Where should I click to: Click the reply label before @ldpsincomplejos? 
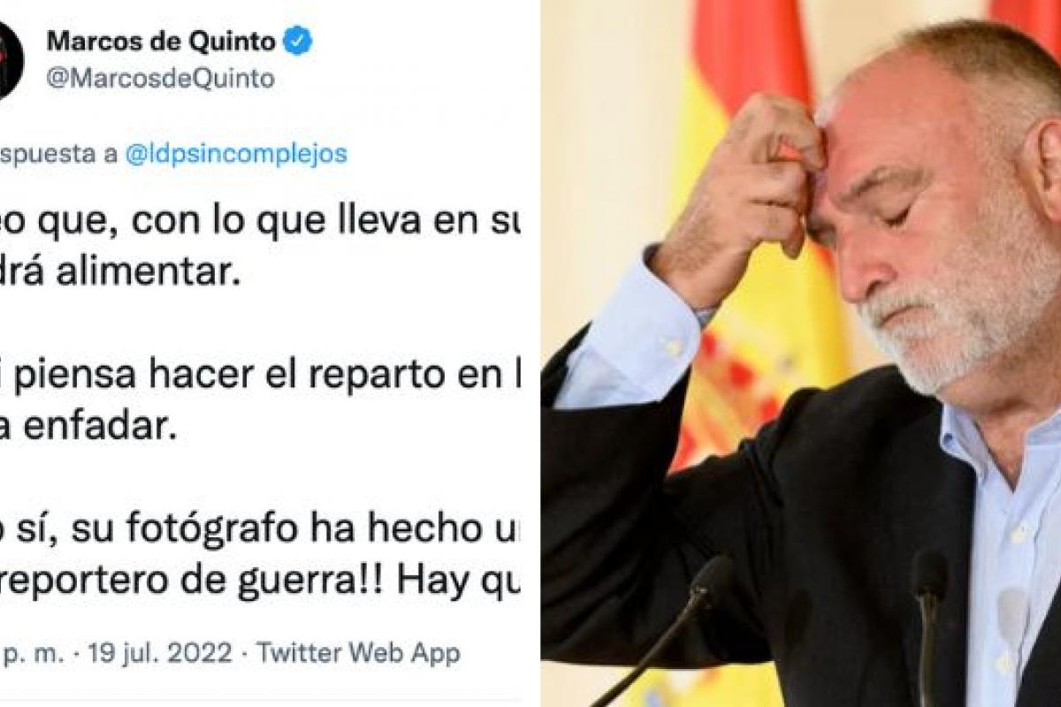point(58,154)
